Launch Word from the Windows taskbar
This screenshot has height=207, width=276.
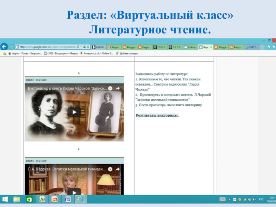point(68,199)
